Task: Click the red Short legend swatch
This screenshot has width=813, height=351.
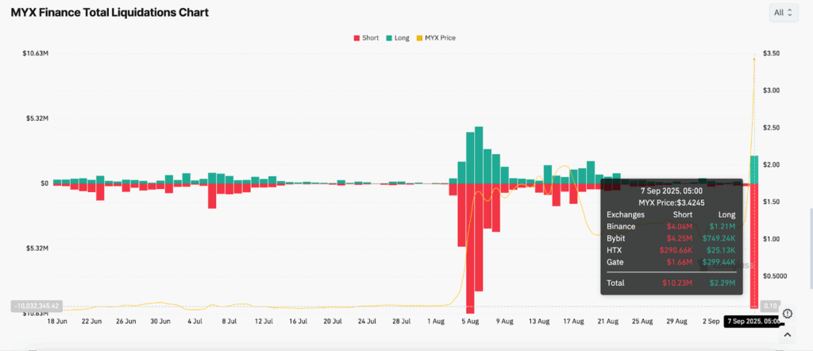Action: 356,38
